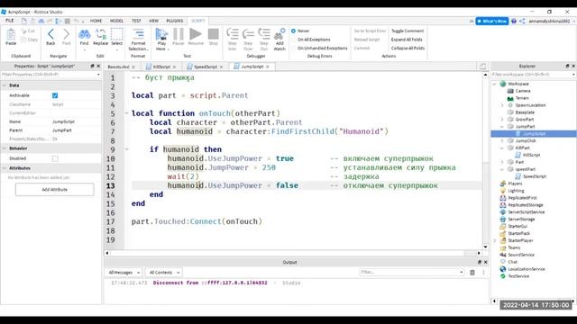
Task: Collapse the Workspace tree node
Action: [x=495, y=84]
